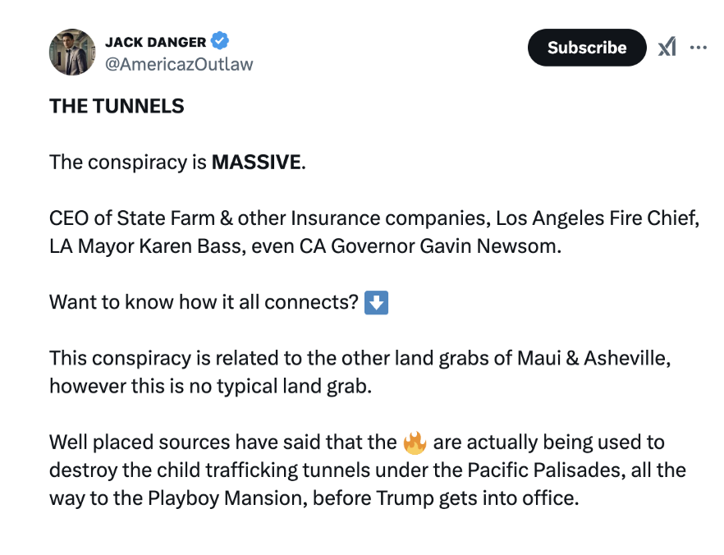
Task: Click the 'CEO of State Farm' paragraph
Action: point(374,232)
